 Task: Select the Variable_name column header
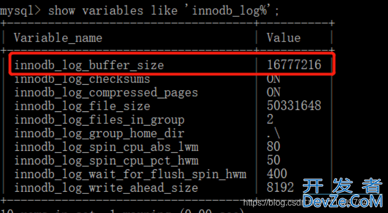58,38
